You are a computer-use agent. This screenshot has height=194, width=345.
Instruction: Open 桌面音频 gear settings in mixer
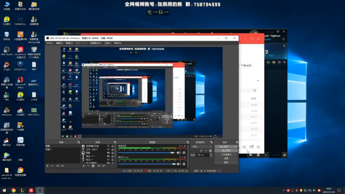click(x=184, y=153)
